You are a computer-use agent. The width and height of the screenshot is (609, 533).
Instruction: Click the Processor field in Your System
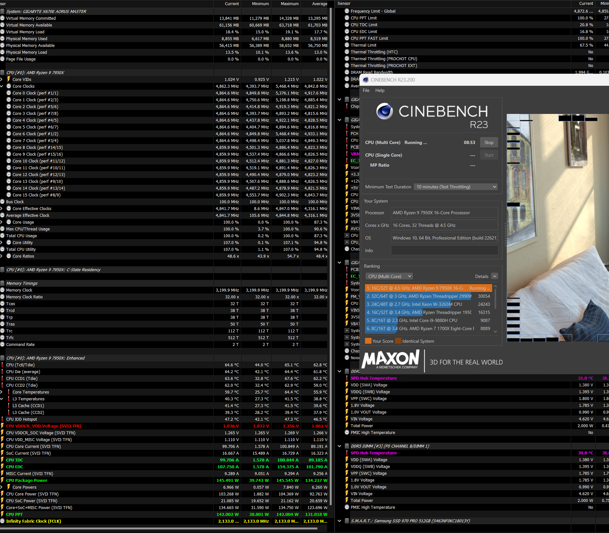click(x=445, y=213)
